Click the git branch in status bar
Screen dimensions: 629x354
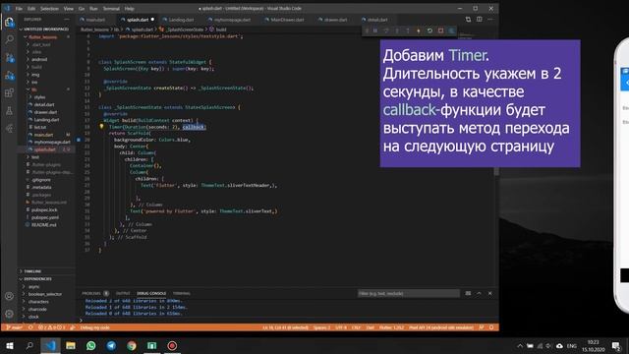(x=14, y=327)
